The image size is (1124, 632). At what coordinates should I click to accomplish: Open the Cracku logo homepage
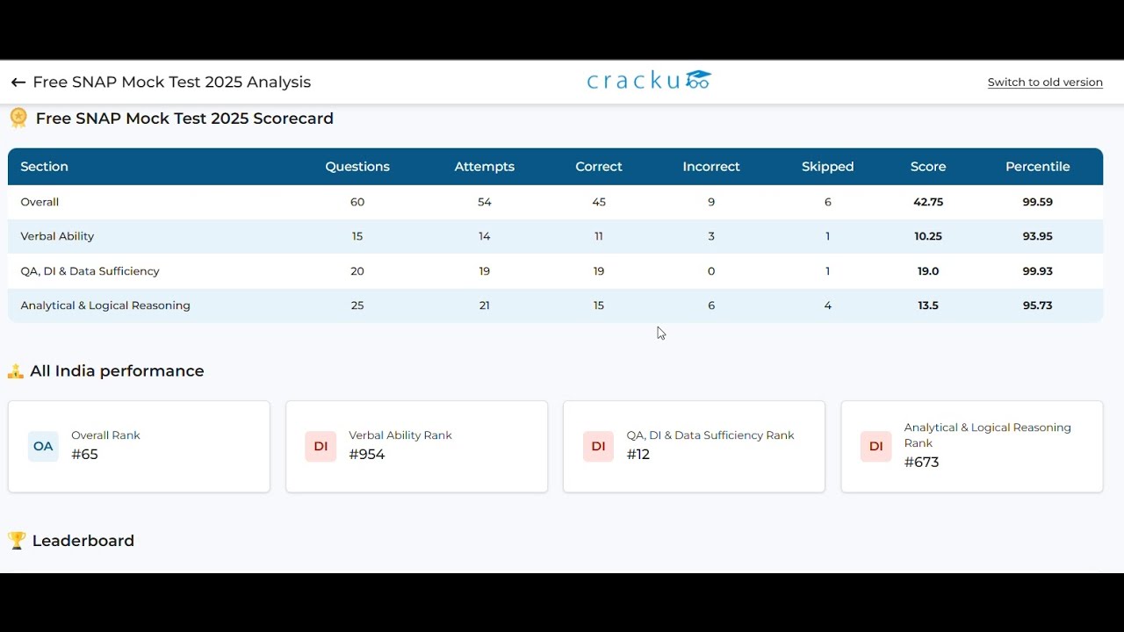coord(649,81)
